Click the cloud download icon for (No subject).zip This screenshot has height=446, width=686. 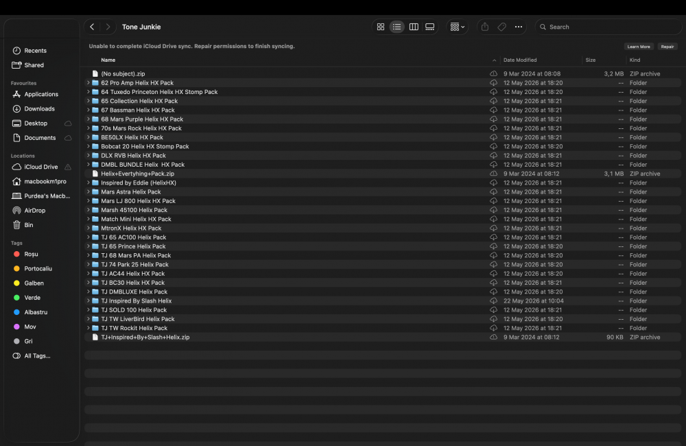493,73
